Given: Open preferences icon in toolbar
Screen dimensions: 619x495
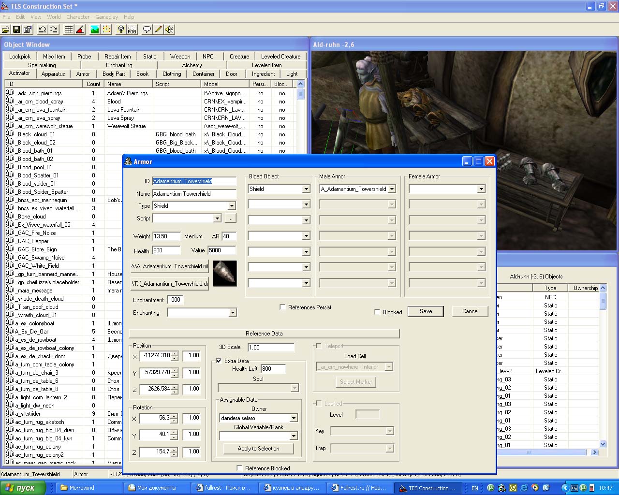Looking at the screenshot, I should pyautogui.click(x=28, y=29).
